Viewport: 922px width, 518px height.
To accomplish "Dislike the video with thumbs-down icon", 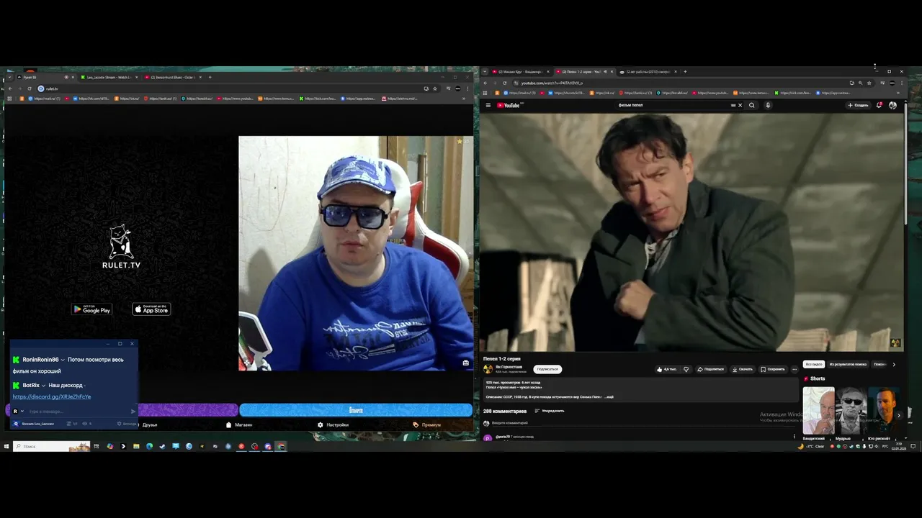I will point(686,369).
